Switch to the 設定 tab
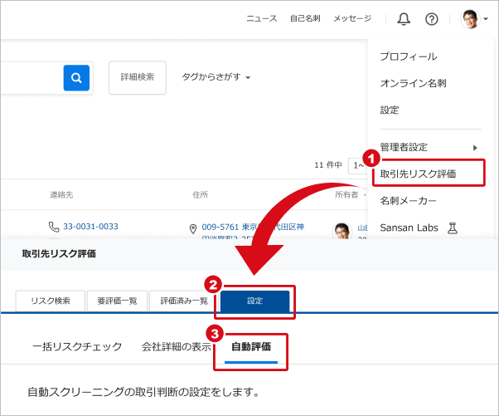499x416 pixels. click(x=254, y=301)
